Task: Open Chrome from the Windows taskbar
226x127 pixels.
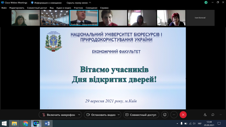Action: [x=25, y=123]
